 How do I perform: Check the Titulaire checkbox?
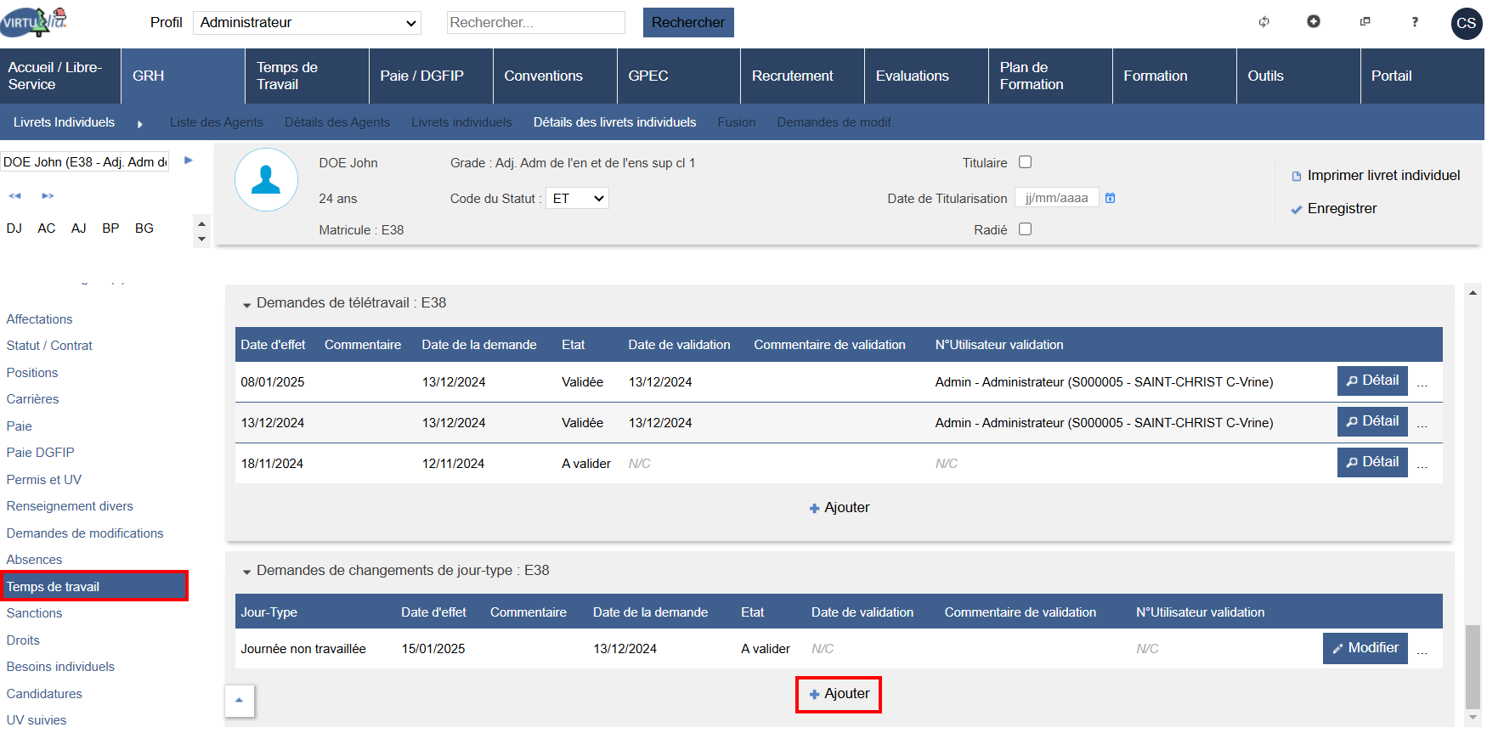pyautogui.click(x=1025, y=162)
